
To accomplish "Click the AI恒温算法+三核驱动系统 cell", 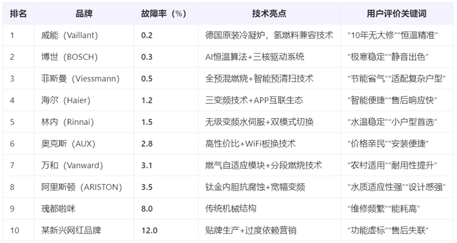I will coord(255,57).
